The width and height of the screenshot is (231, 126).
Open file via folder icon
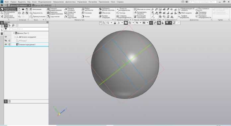(23, 9)
